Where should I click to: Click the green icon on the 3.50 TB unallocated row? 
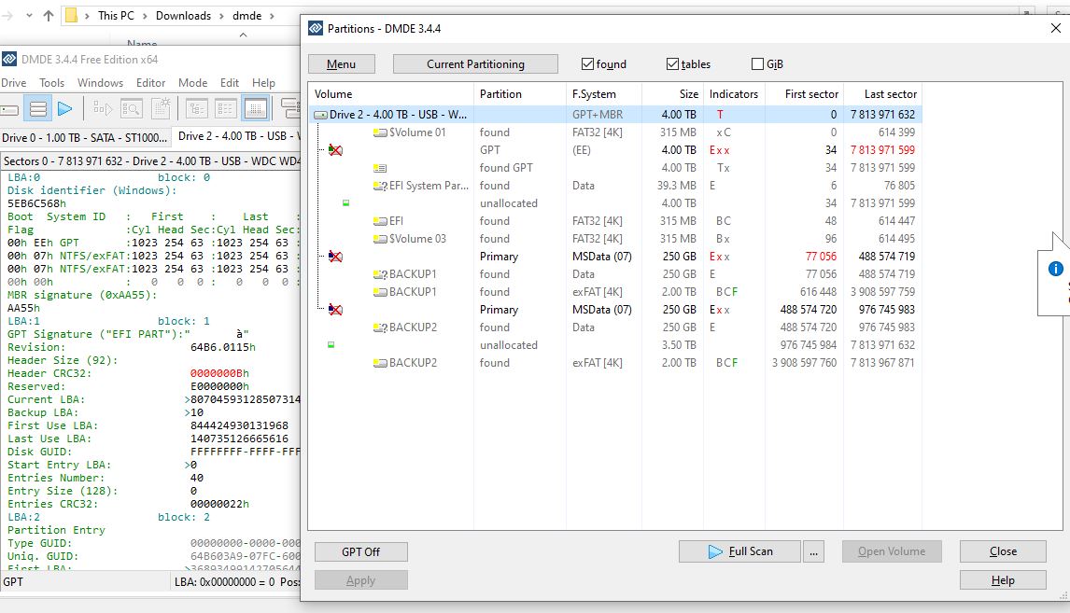(331, 345)
